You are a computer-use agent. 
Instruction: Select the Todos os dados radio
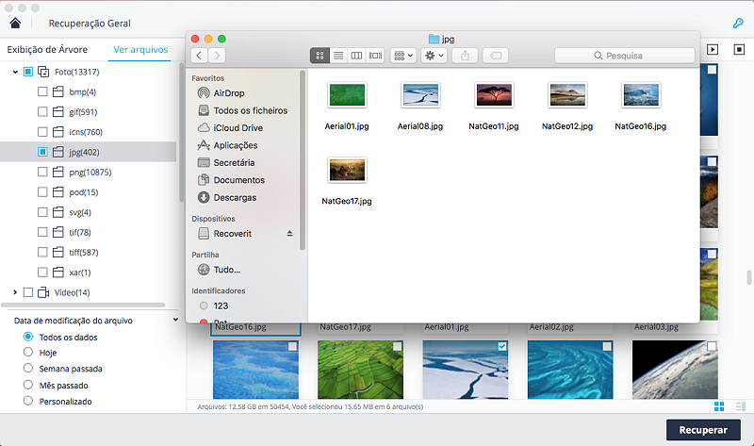click(28, 337)
